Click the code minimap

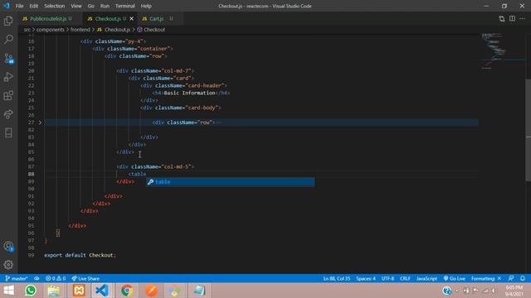[502, 50]
